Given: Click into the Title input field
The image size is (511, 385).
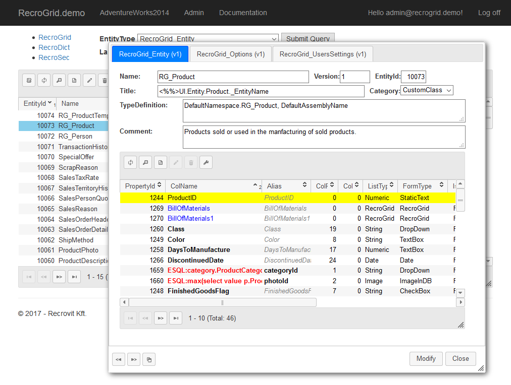Looking at the screenshot, I should click(x=261, y=91).
